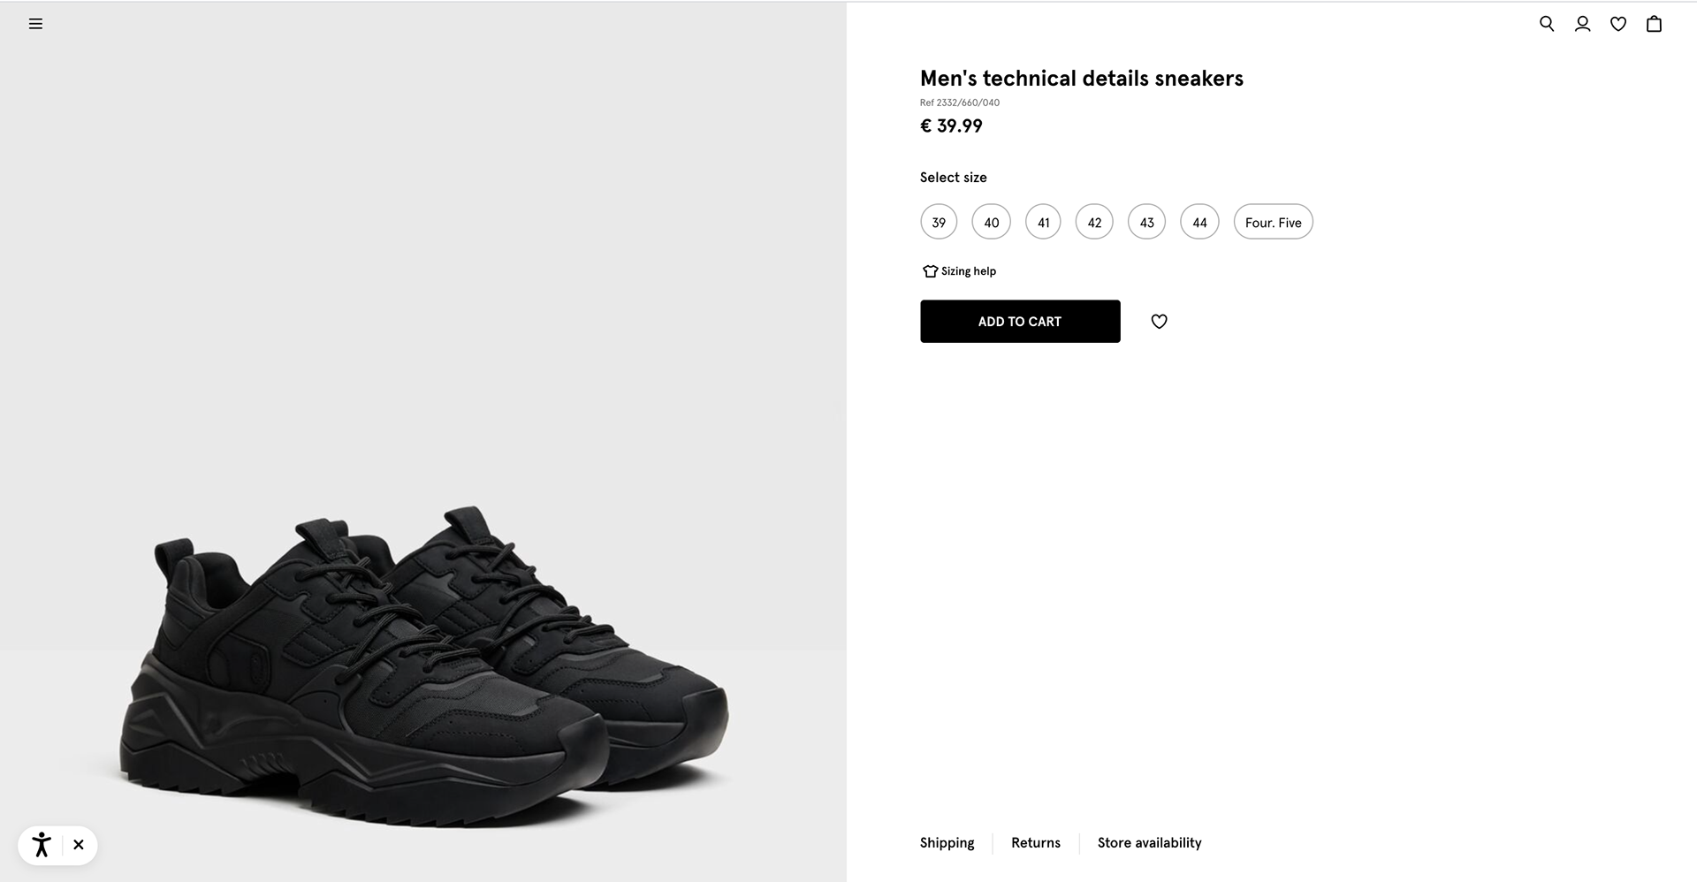Check Store availability

tap(1149, 843)
